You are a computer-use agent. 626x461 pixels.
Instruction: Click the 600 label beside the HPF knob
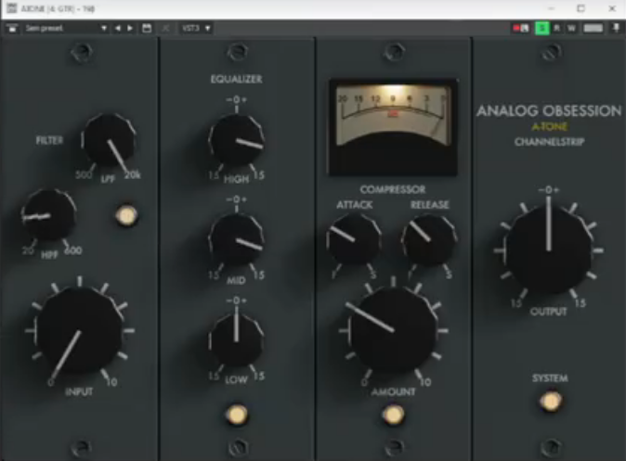(x=73, y=250)
